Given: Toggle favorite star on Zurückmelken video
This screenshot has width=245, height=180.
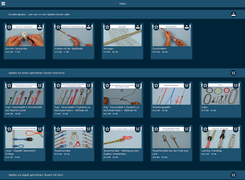Looking at the screenshot, I should 156,27.
